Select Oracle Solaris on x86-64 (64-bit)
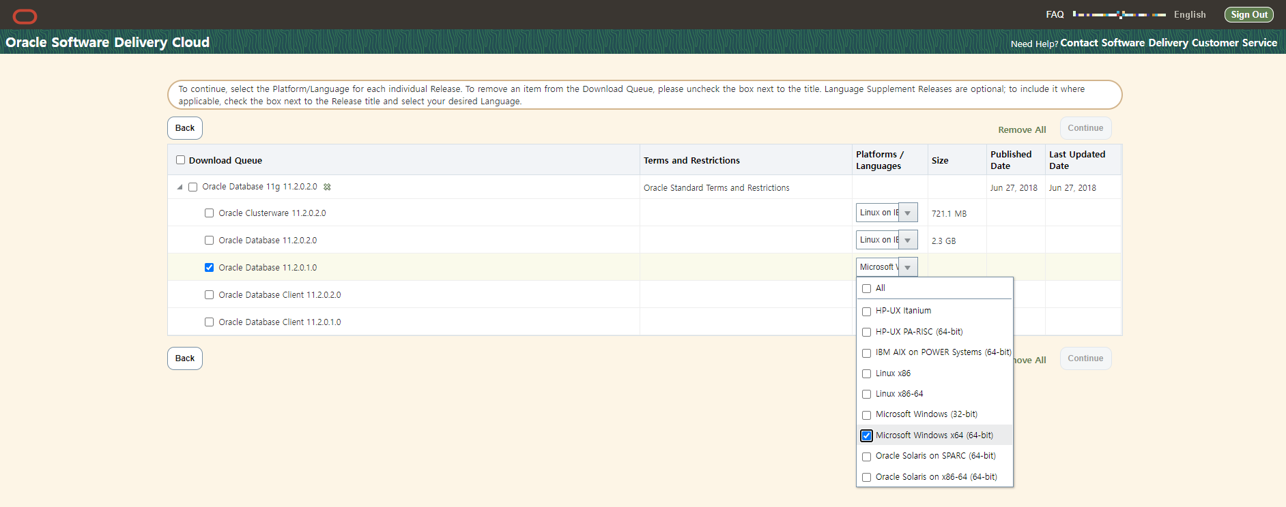This screenshot has width=1286, height=507. 867,478
